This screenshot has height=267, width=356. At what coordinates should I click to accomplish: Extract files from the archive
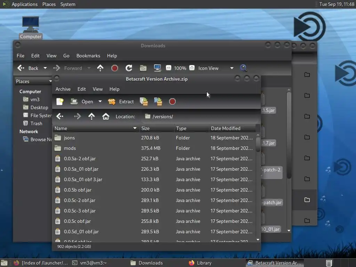[x=121, y=102]
